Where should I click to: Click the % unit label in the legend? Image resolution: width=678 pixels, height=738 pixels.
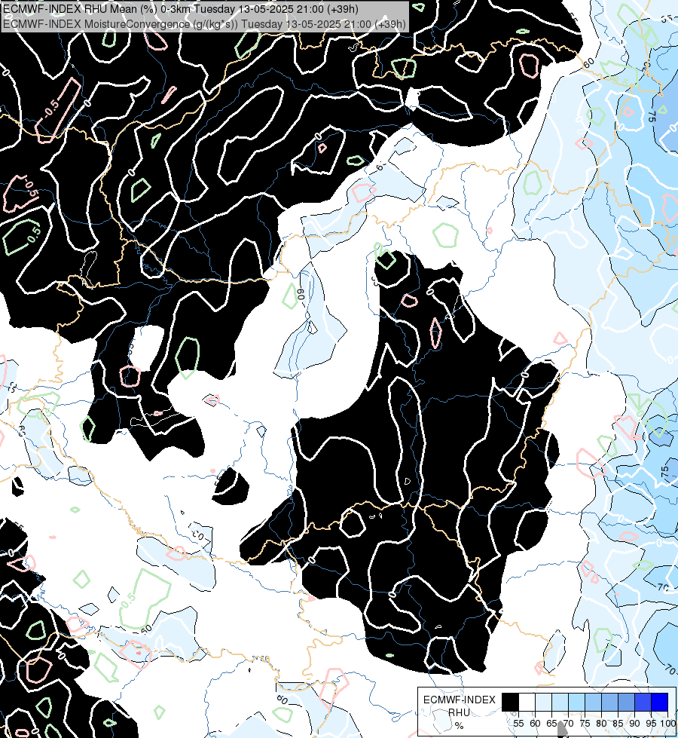460,725
